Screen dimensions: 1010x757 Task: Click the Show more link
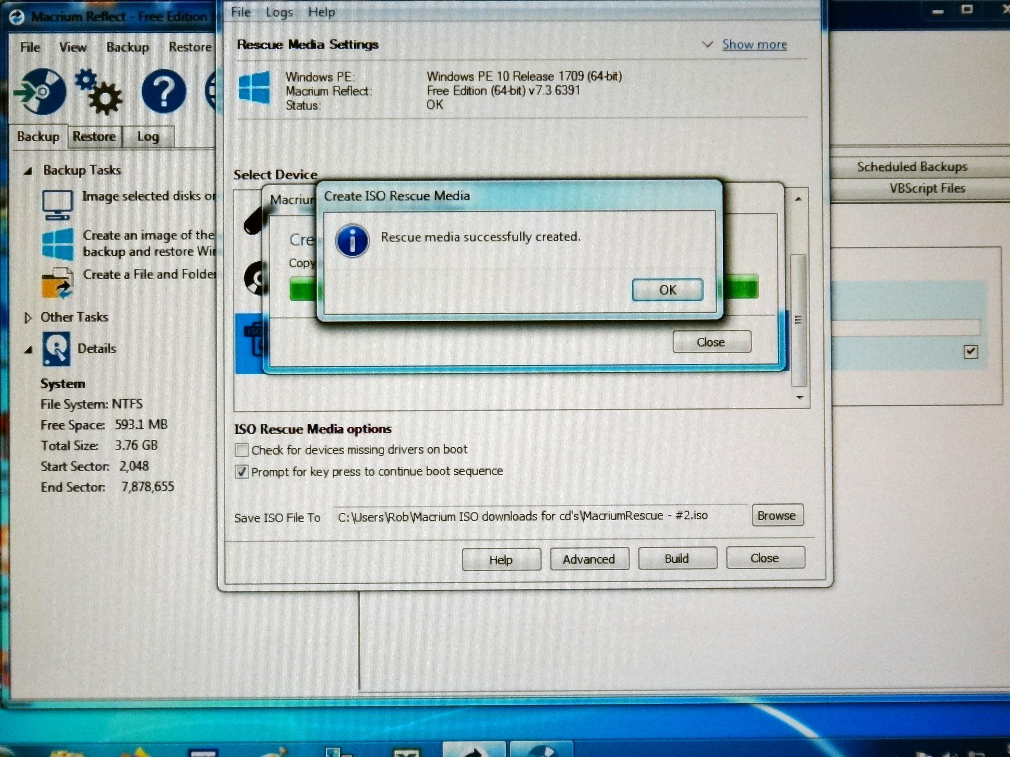(754, 44)
